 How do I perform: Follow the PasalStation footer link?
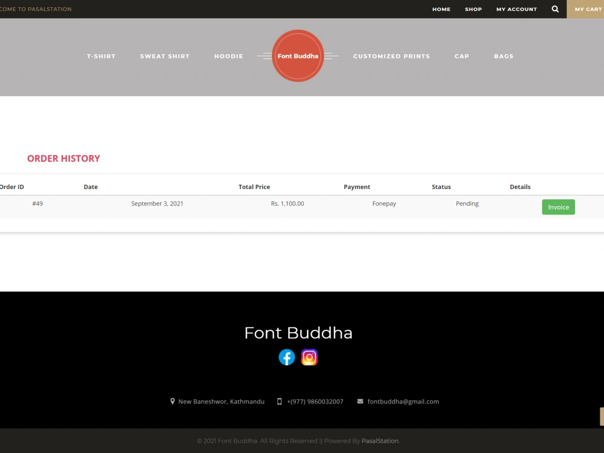point(380,441)
